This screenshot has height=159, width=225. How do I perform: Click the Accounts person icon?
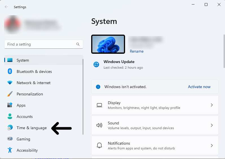[x=10, y=116]
